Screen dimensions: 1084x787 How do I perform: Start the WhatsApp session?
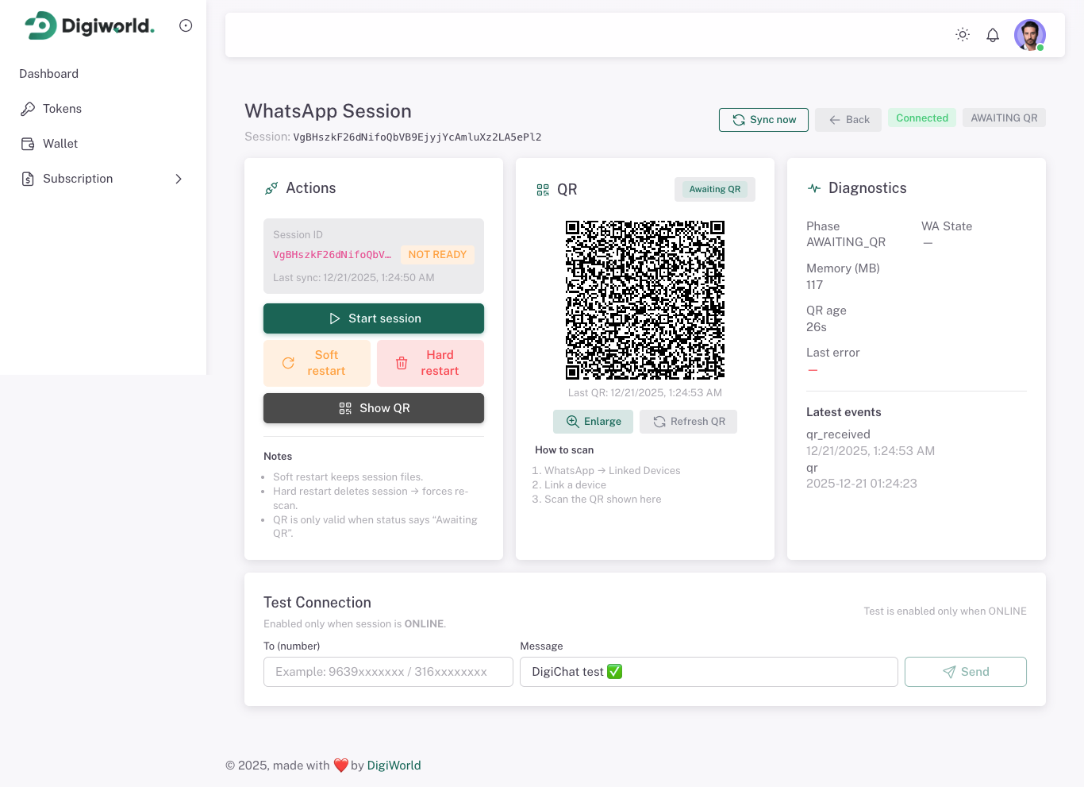[374, 318]
